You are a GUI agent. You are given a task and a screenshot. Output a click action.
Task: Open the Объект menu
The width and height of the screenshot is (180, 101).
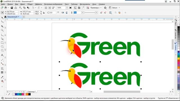30,4
